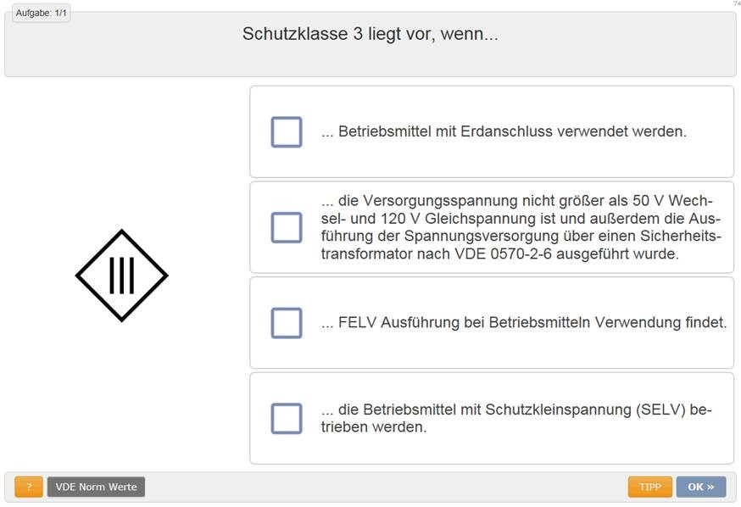Confirm the answer with OK »
The height and width of the screenshot is (507, 741).
tap(700, 487)
